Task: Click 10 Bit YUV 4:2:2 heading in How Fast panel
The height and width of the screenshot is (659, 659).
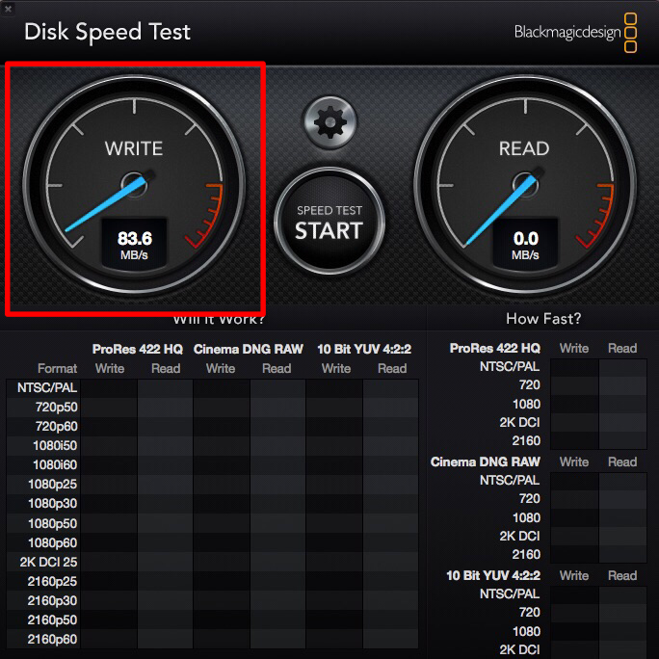Action: pos(493,575)
